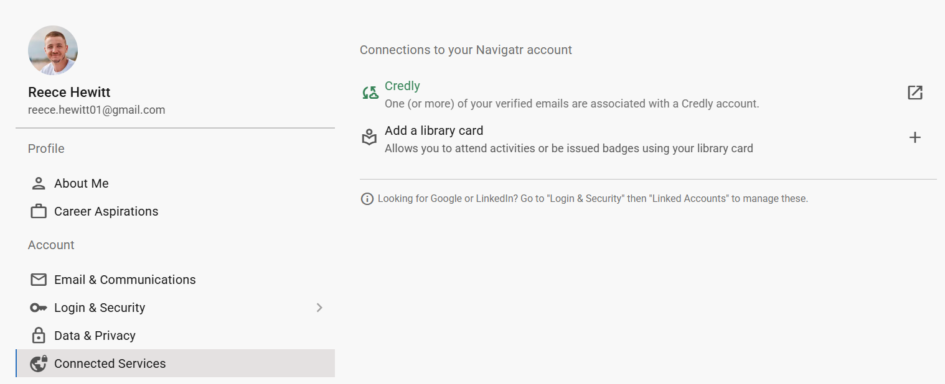Click the Career Aspirations briefcase icon
The width and height of the screenshot is (945, 384).
39,211
